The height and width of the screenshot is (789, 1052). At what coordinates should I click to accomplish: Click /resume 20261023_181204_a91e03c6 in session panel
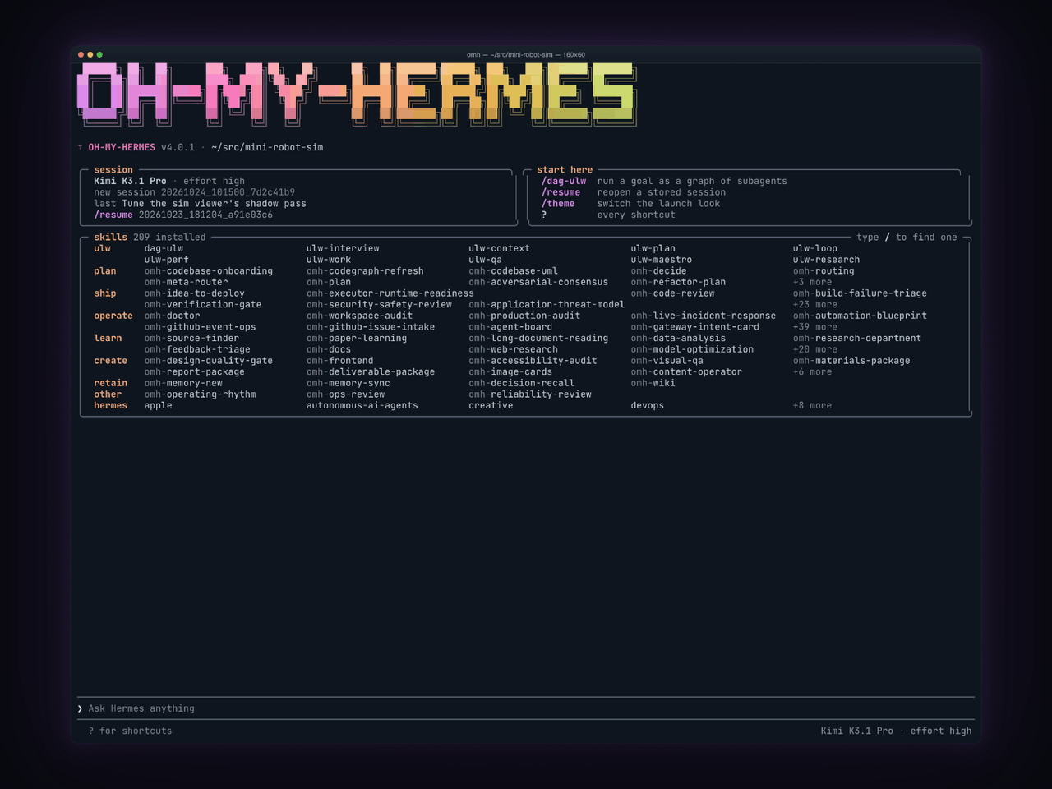point(183,215)
